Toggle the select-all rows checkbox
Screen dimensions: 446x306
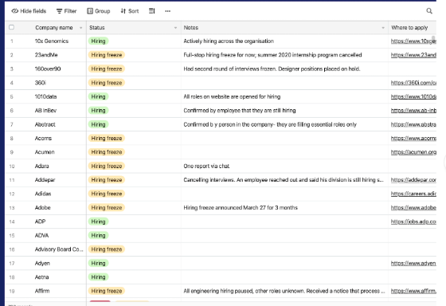click(12, 27)
